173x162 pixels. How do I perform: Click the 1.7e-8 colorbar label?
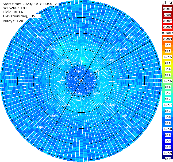(168, 129)
